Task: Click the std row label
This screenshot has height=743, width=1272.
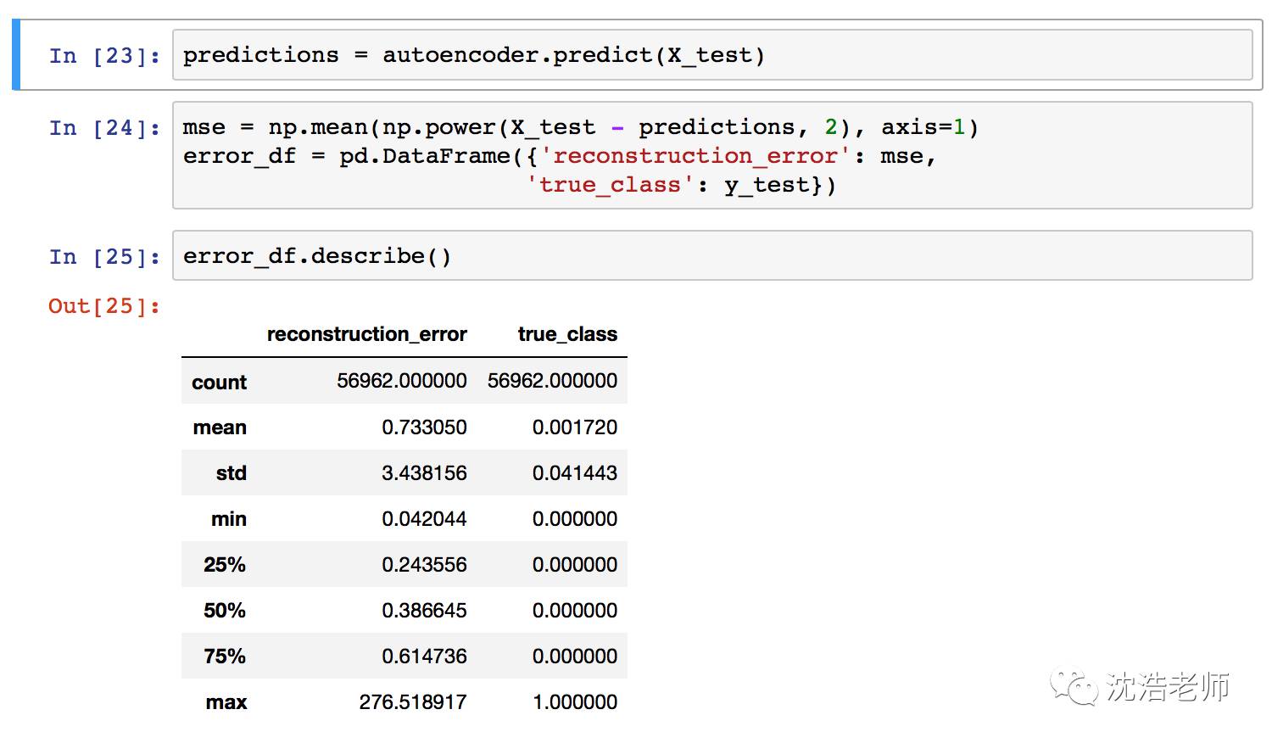Action: [231, 473]
